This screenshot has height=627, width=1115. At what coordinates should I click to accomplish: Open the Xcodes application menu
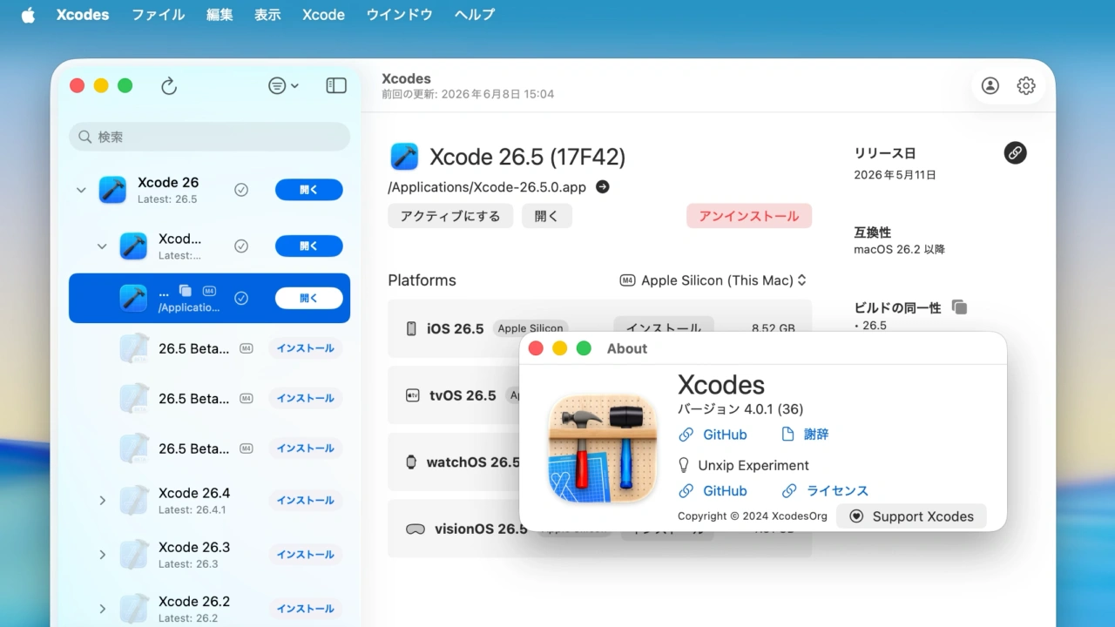coord(83,15)
